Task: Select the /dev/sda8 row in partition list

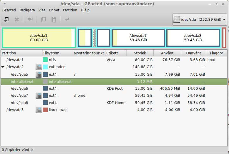Action: coord(114,103)
